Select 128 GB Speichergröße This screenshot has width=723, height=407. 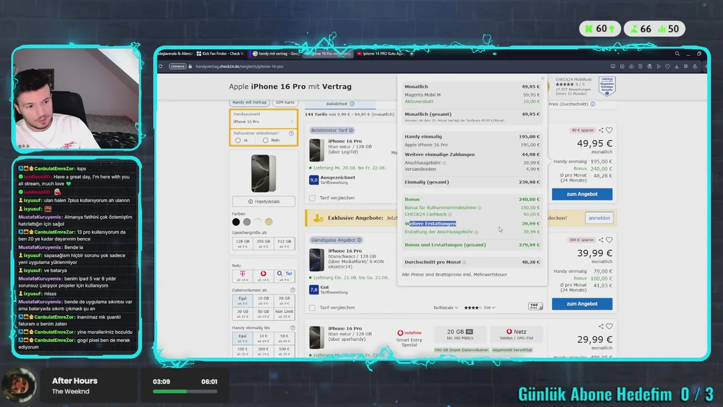(242, 244)
